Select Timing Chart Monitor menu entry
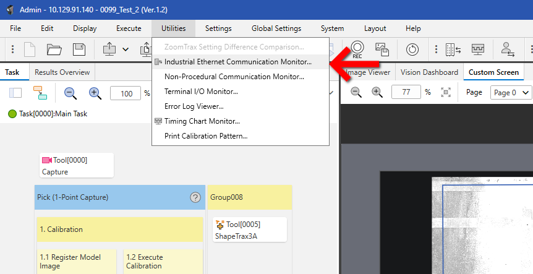 pyautogui.click(x=241, y=121)
